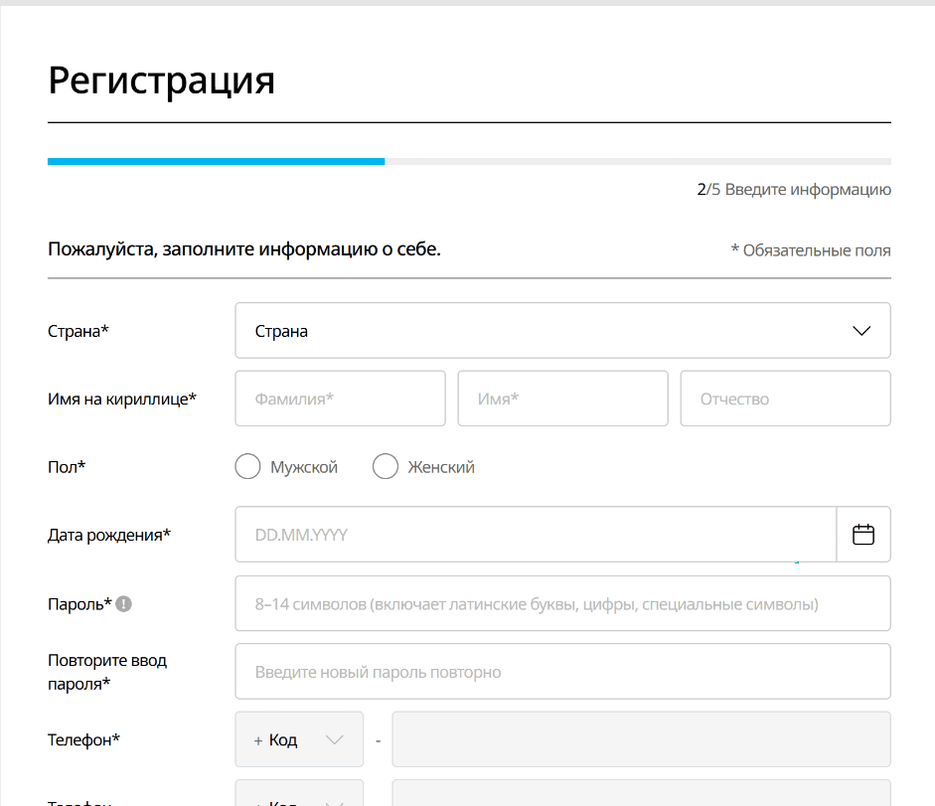Open the Страна country dropdown
The image size is (935, 806).
tap(563, 331)
